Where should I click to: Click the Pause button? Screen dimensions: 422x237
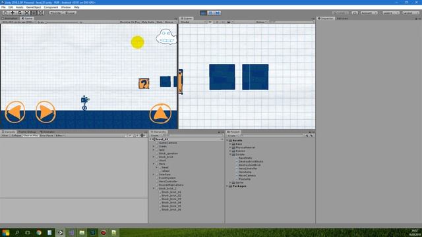pos(210,13)
